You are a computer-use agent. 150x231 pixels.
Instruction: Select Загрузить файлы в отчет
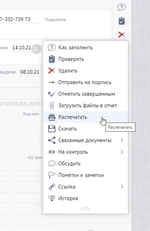click(86, 106)
